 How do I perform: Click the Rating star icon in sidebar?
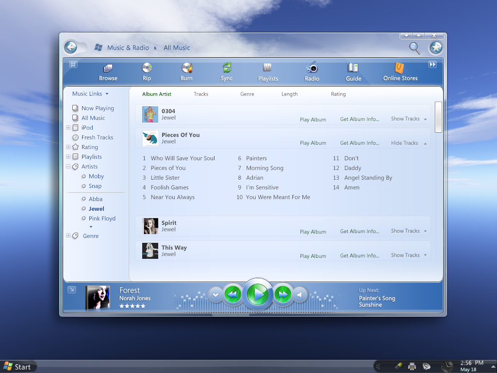[75, 147]
